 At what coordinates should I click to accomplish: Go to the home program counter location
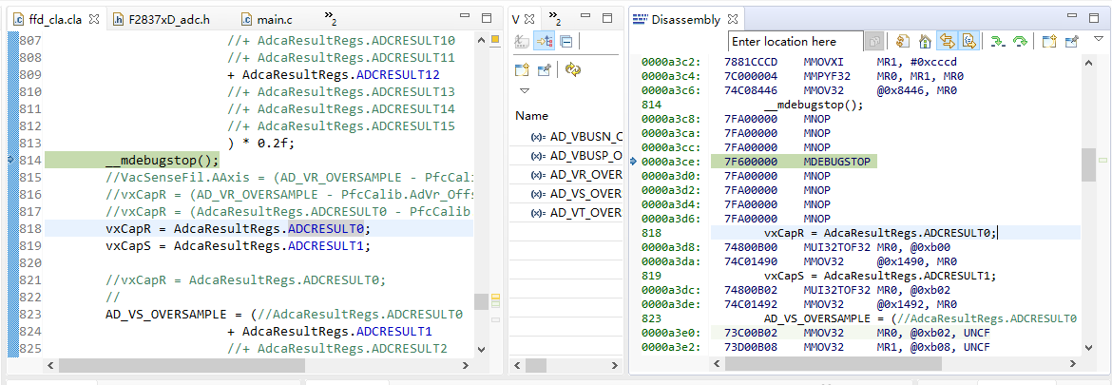click(x=925, y=41)
